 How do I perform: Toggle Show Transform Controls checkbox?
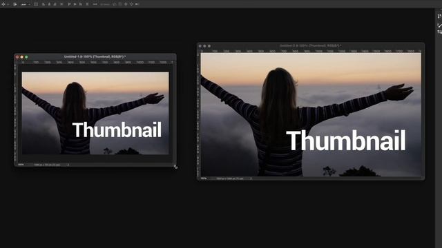[x=36, y=4]
